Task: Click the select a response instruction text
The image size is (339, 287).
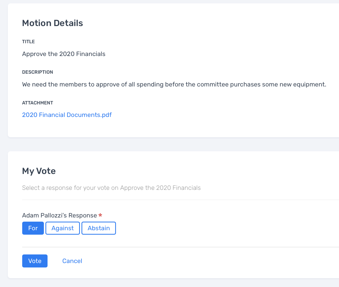Action: 111,188
